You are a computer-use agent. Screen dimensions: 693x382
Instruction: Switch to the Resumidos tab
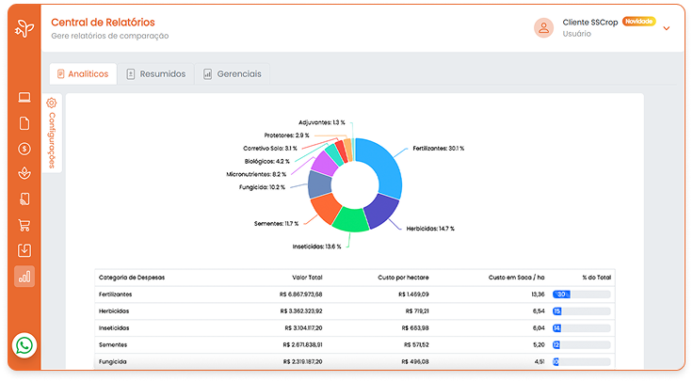[x=155, y=73]
